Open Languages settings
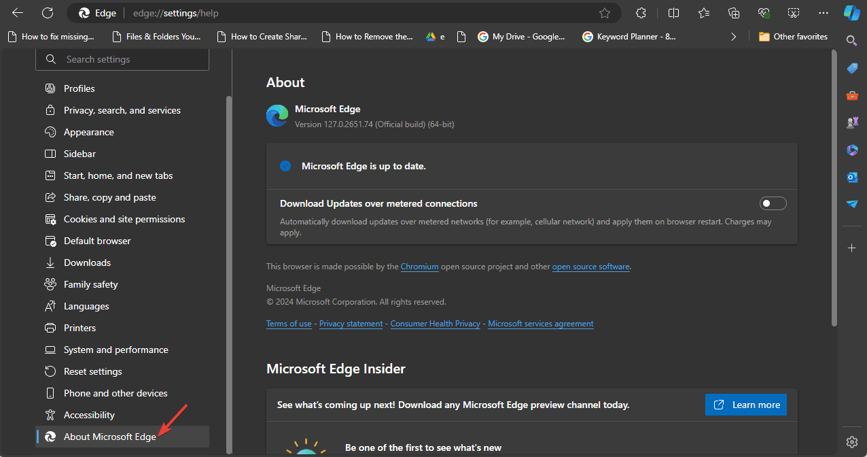Viewport: 867px width, 457px height. 122,306
